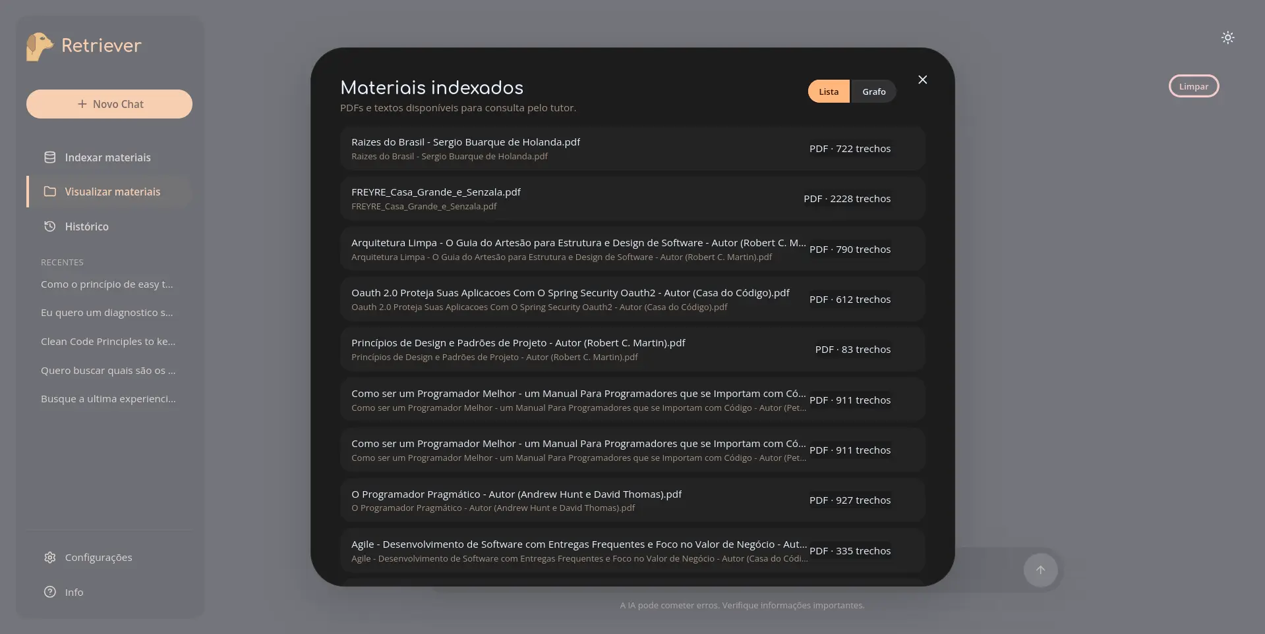The height and width of the screenshot is (634, 1265).
Task: Click the Info question mark icon
Action: pyautogui.click(x=50, y=592)
